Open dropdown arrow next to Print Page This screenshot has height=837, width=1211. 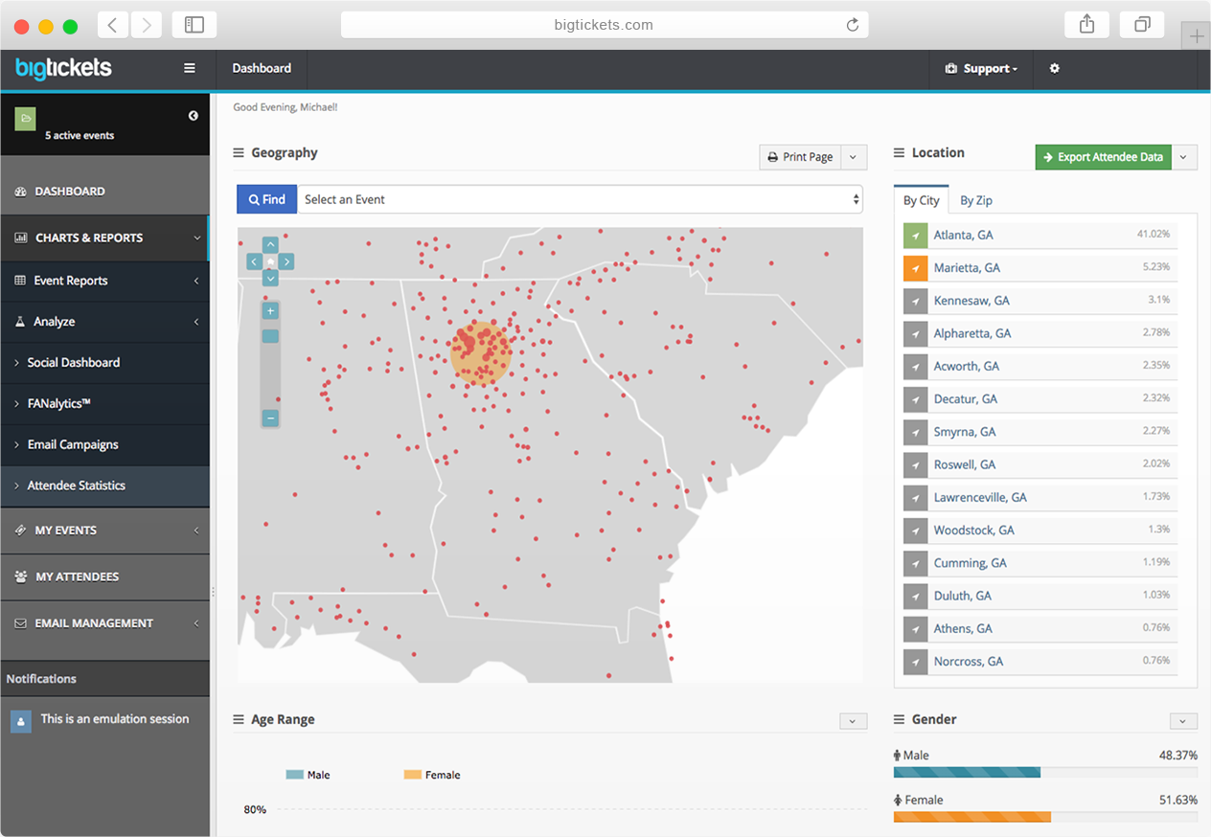pyautogui.click(x=854, y=157)
